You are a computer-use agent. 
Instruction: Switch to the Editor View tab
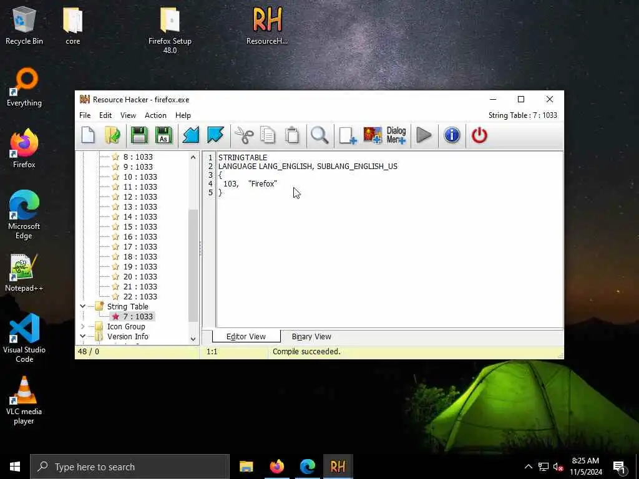246,337
